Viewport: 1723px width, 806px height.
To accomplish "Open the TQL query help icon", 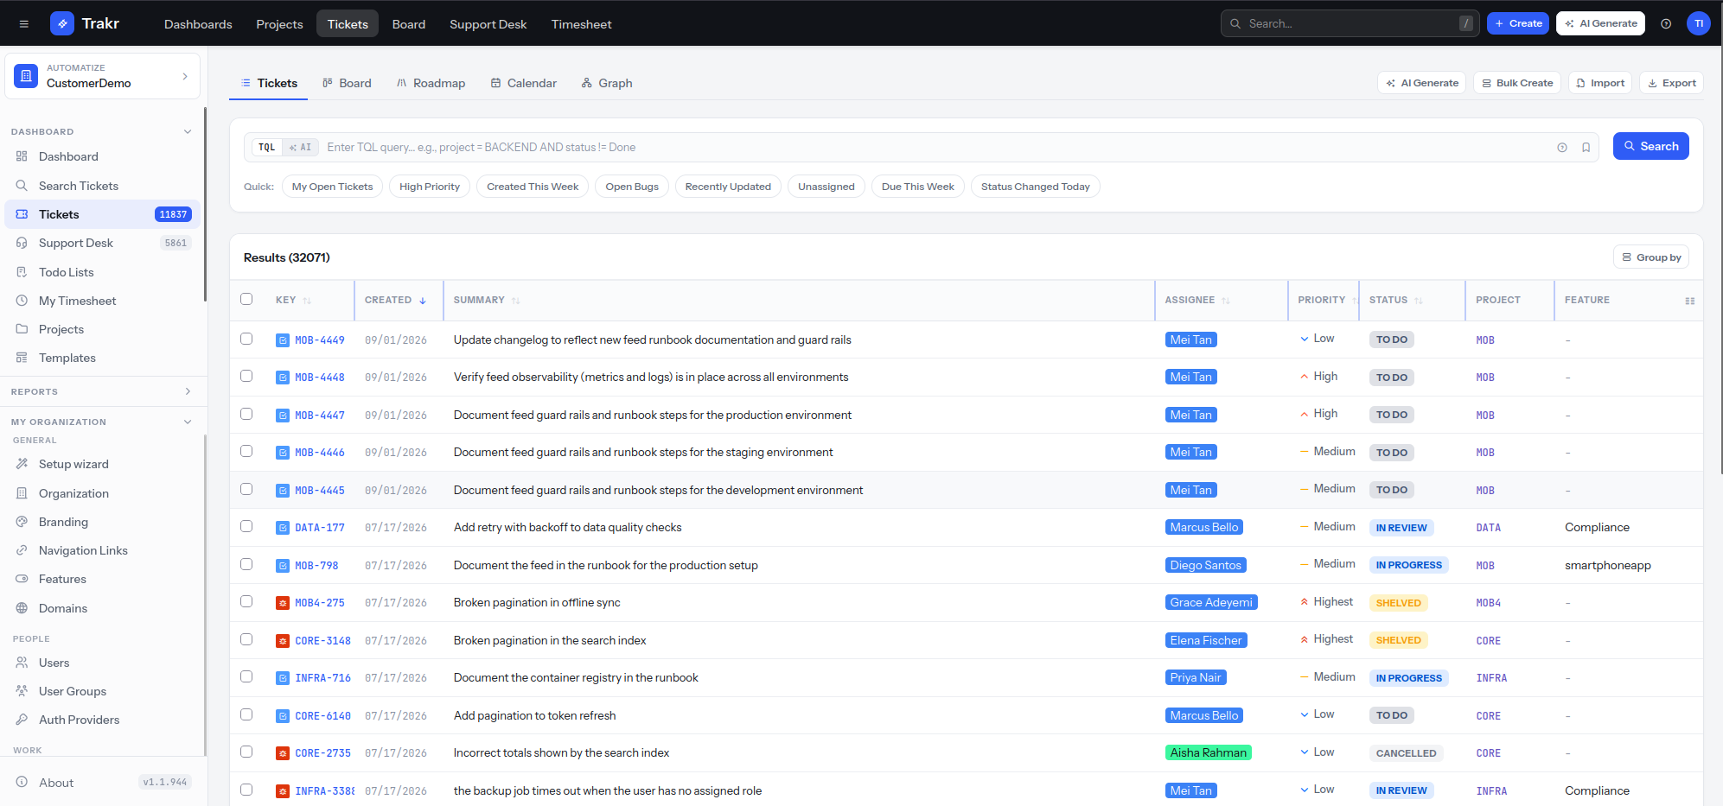I will click(x=1562, y=148).
